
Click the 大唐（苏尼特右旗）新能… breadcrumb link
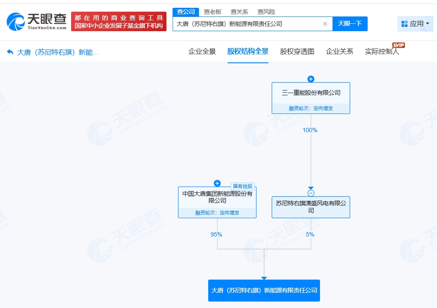coord(58,52)
